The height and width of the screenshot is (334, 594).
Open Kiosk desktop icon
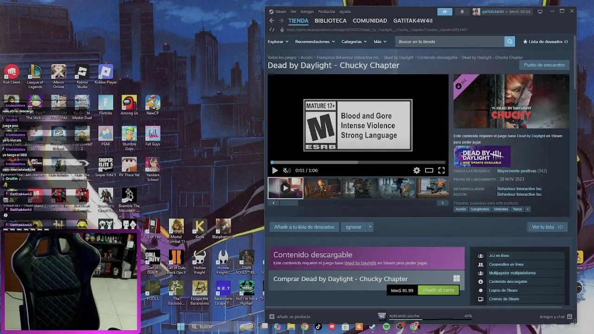[200, 229]
